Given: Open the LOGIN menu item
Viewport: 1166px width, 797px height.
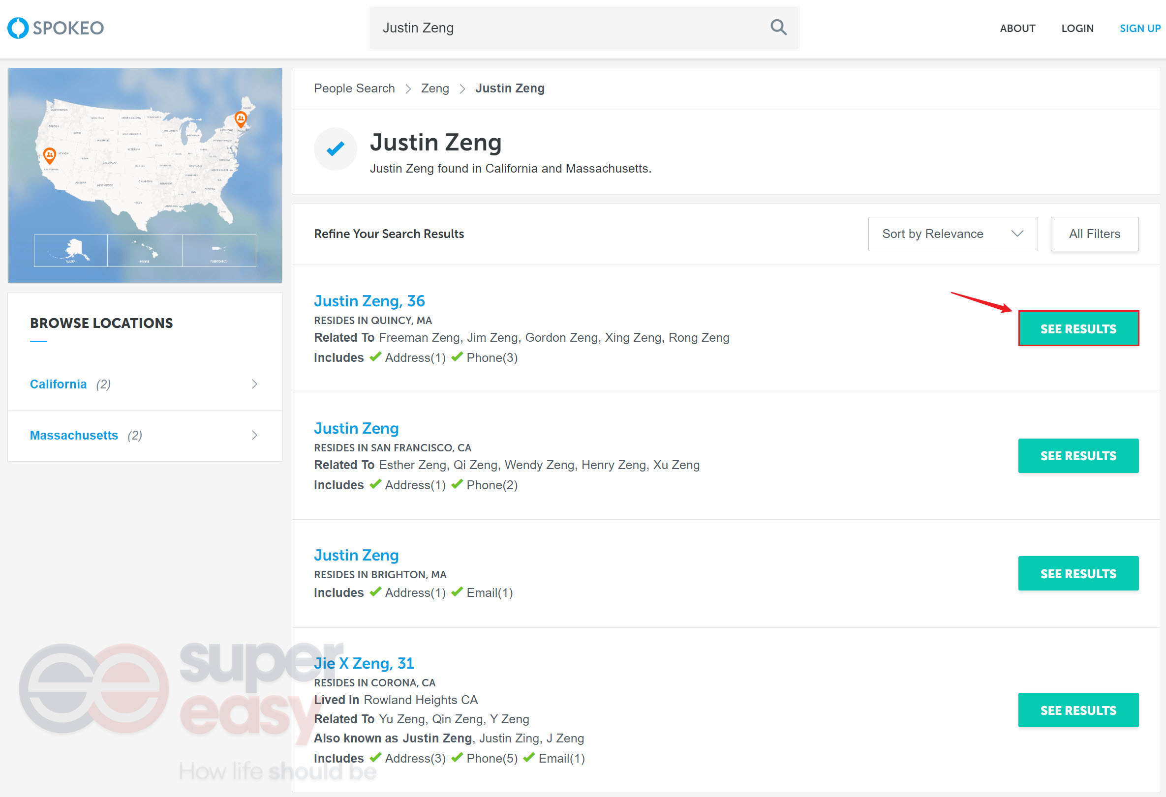Looking at the screenshot, I should [1076, 29].
